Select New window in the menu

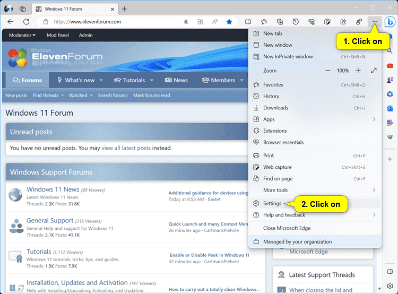[x=315, y=45]
